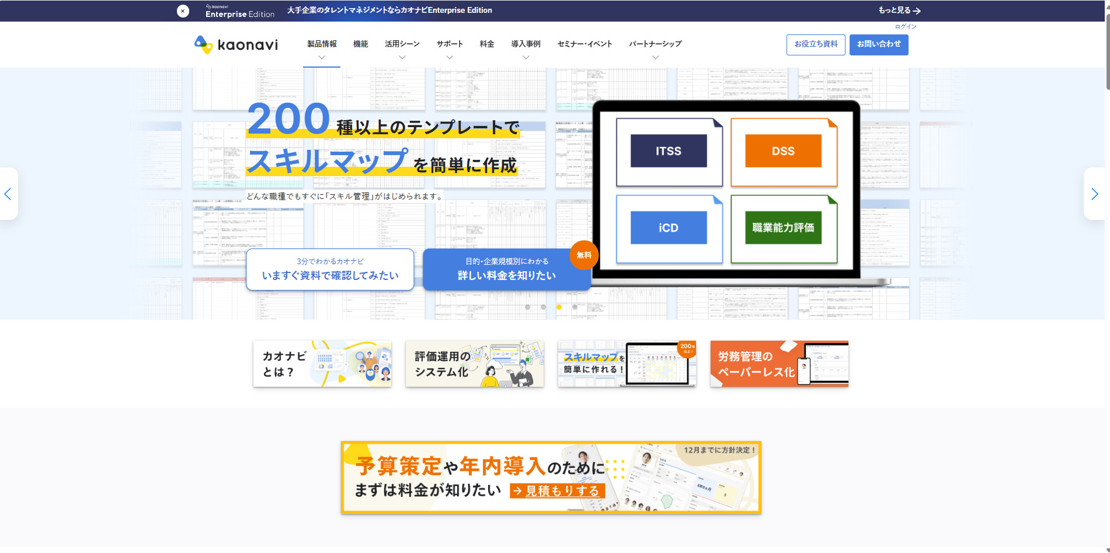Click the お役立ち資料 button
The image size is (1110, 553).
(x=816, y=45)
